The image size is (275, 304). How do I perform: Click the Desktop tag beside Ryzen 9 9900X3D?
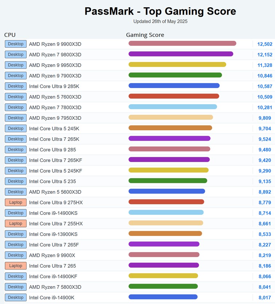[x=16, y=44]
